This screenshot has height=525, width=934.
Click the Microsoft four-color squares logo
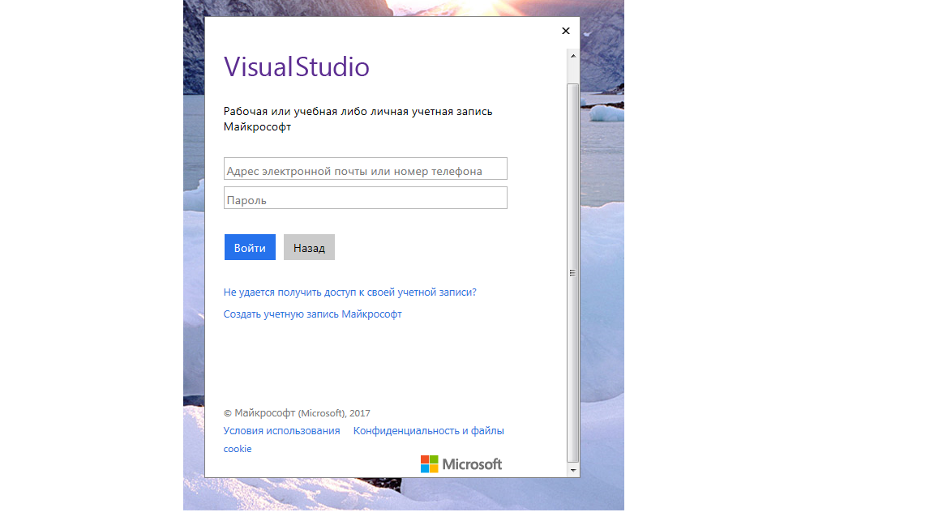(429, 463)
